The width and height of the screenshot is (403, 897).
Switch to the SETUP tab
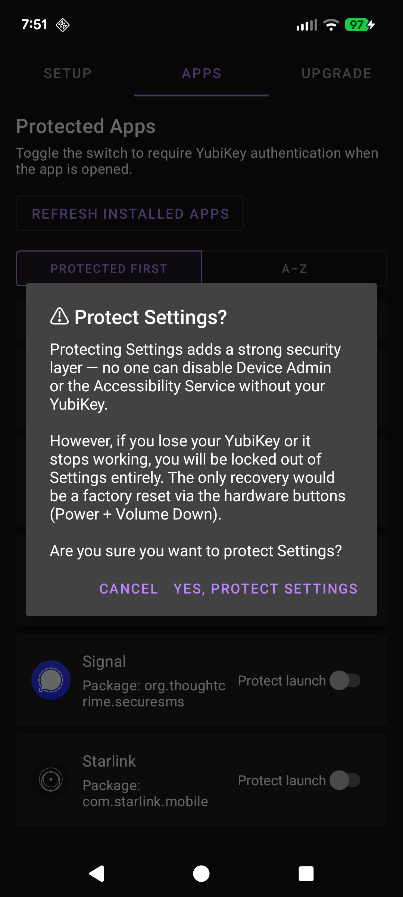(67, 73)
